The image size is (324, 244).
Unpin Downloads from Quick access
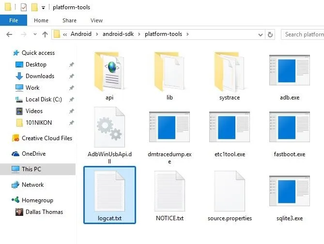(x=72, y=76)
